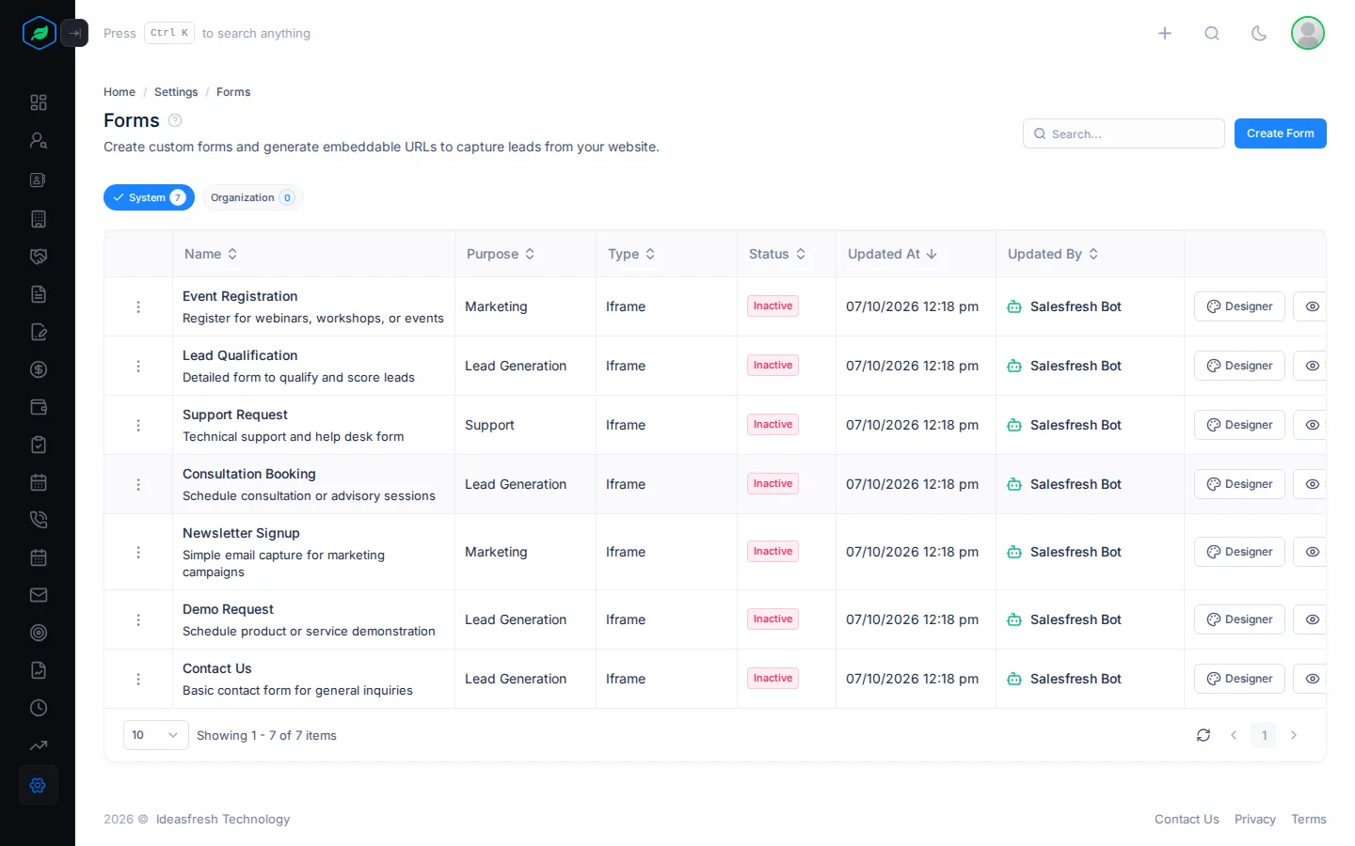
Task: Click the wallet icon in sidebar
Action: click(x=39, y=407)
